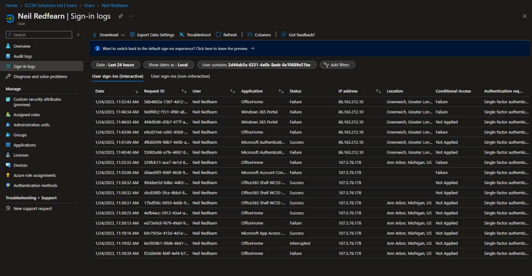532x276 pixels.
Task: Open New support request
Action: click(32, 209)
